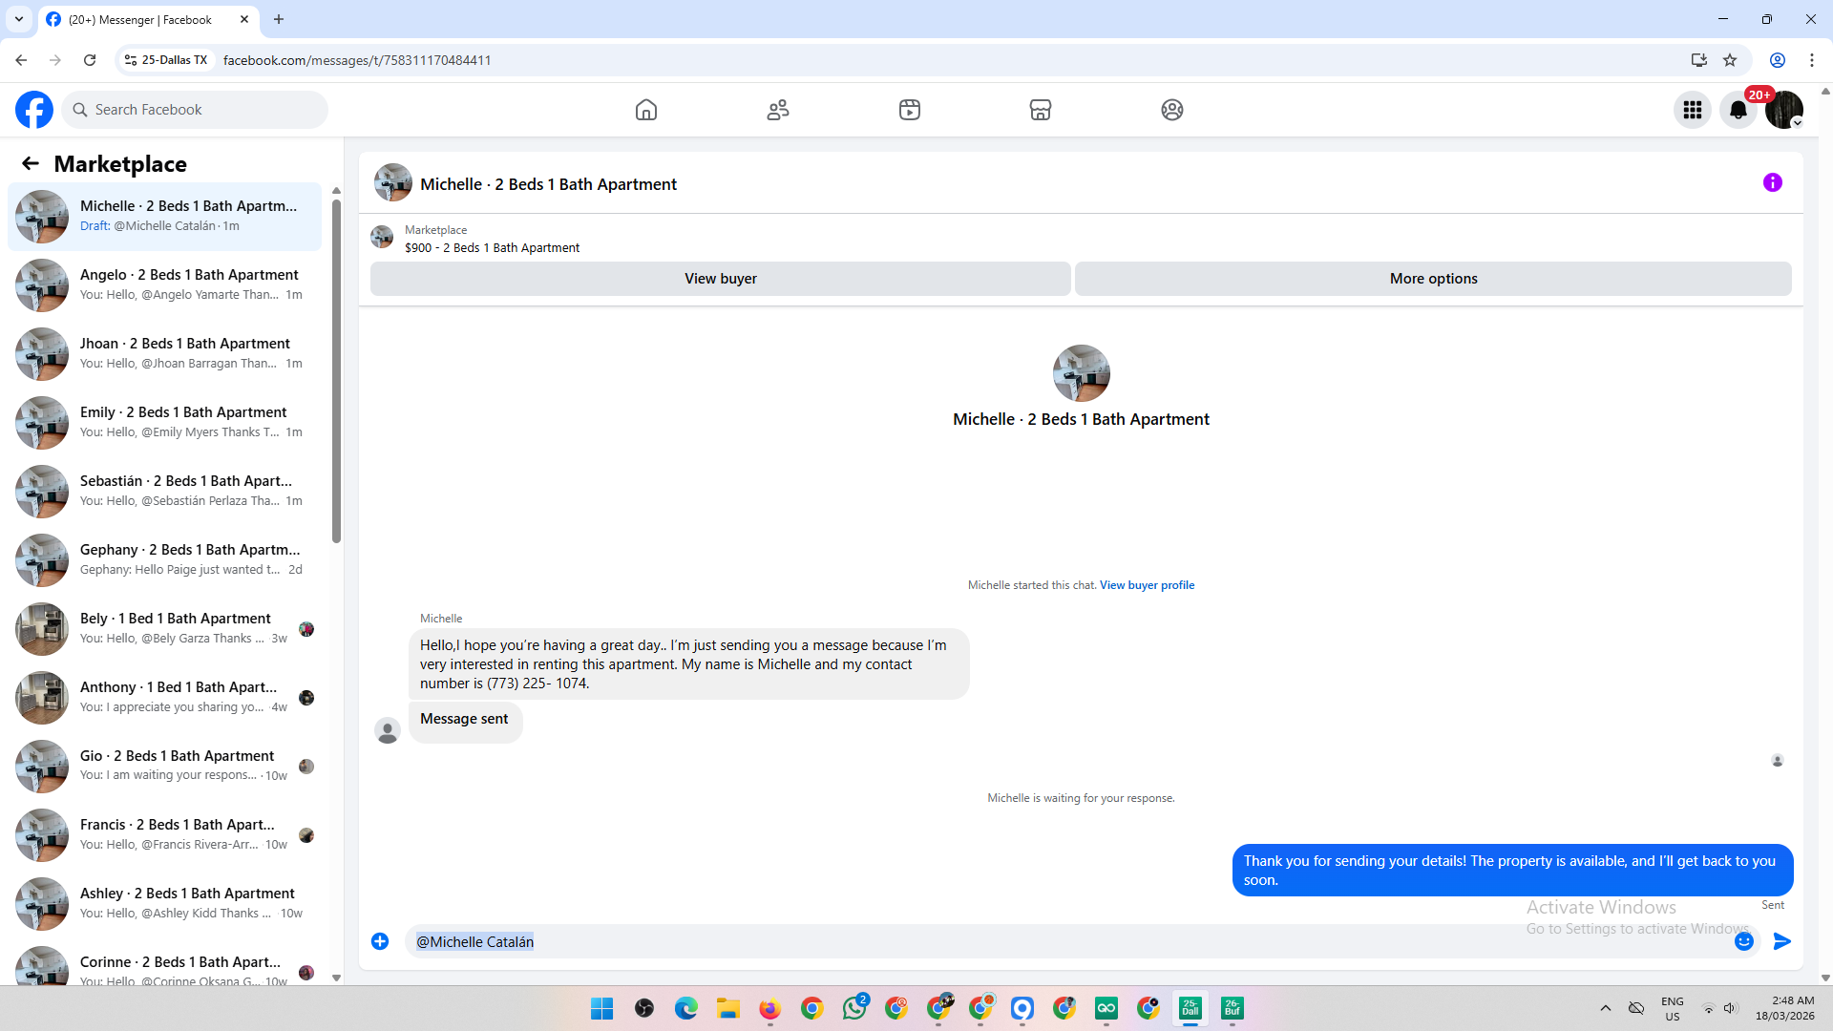The height and width of the screenshot is (1031, 1833).
Task: Select Michelle conversation with draft message
Action: click(165, 217)
